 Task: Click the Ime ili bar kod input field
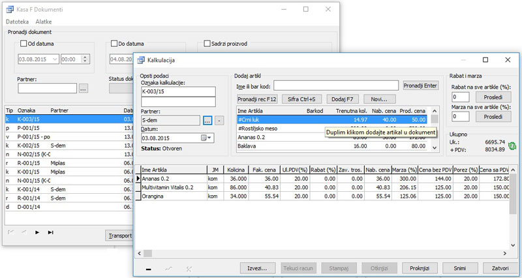(336, 85)
